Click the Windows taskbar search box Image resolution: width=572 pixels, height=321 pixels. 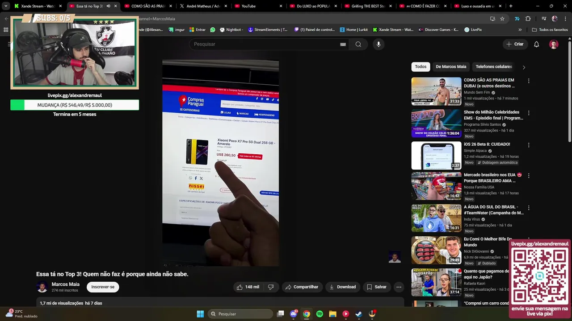tap(240, 314)
